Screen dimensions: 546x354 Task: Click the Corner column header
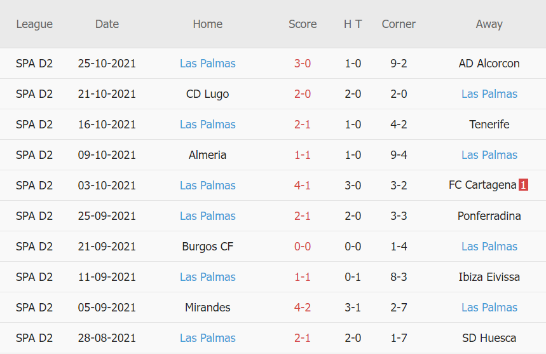(x=399, y=24)
